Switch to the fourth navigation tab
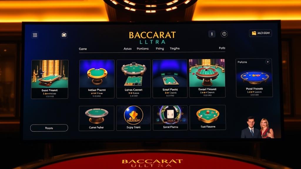Image resolution: width=301 pixels, height=169 pixels. point(160,49)
